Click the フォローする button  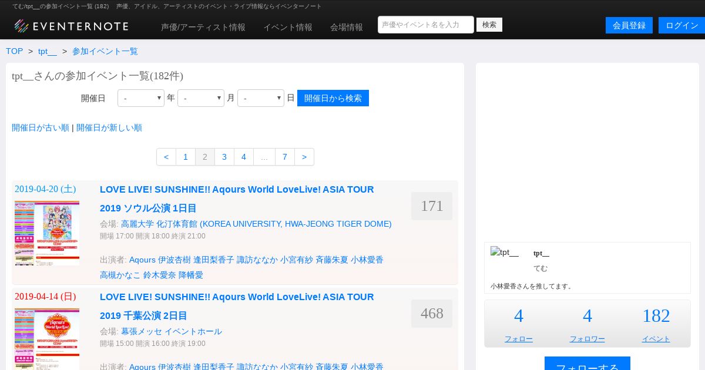587,364
